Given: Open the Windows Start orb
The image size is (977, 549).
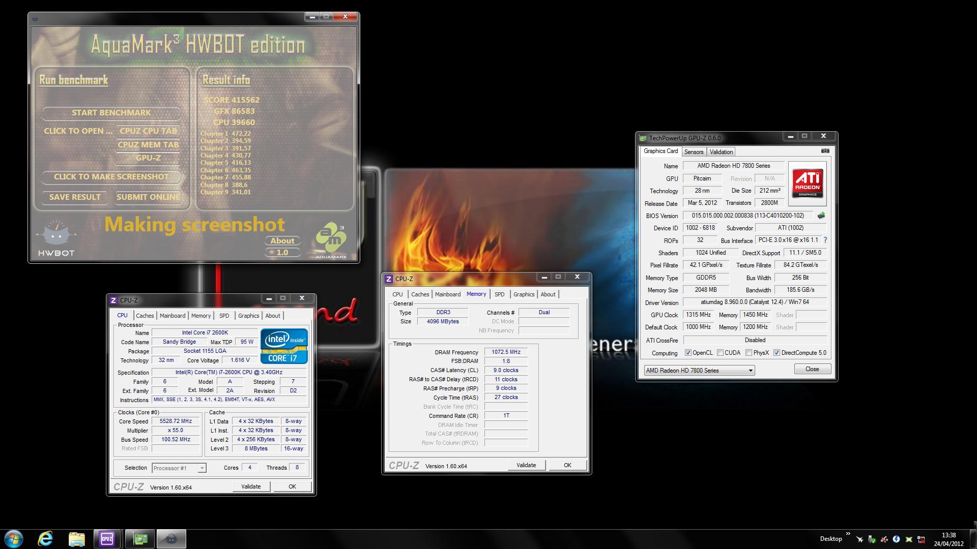Looking at the screenshot, I should tap(14, 539).
